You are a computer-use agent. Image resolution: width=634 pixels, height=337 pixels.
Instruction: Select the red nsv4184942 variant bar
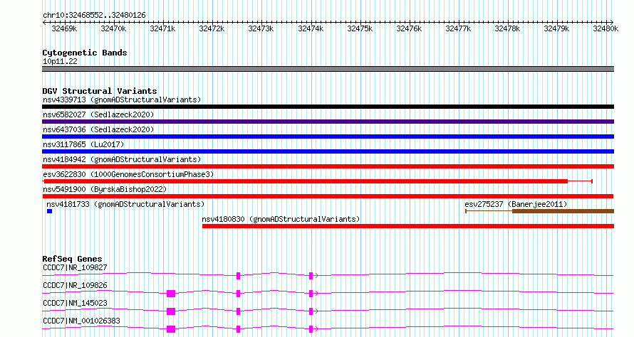328,166
